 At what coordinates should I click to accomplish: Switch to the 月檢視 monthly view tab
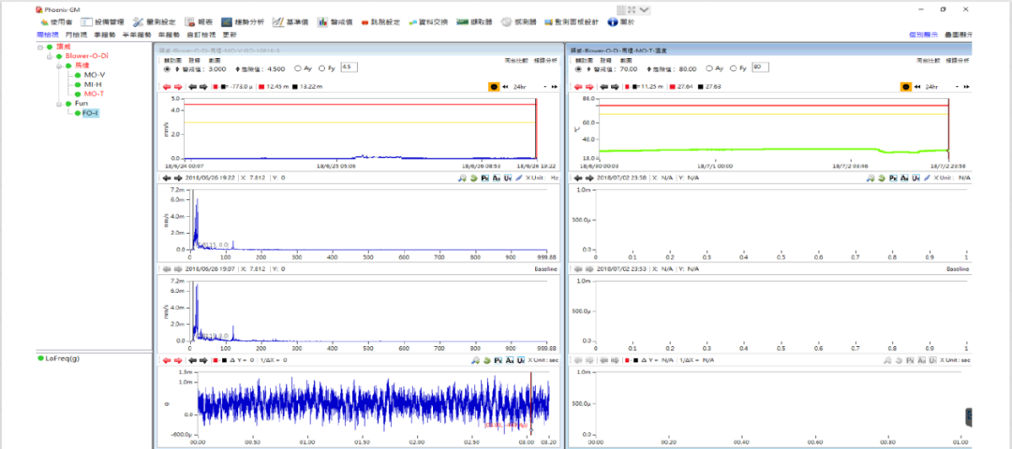click(x=76, y=35)
